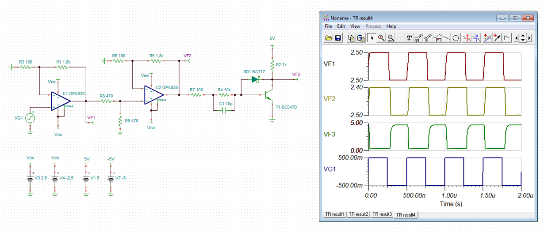Screen dimensions: 544x232
Task: Click the add curve icon
Action: [487, 38]
